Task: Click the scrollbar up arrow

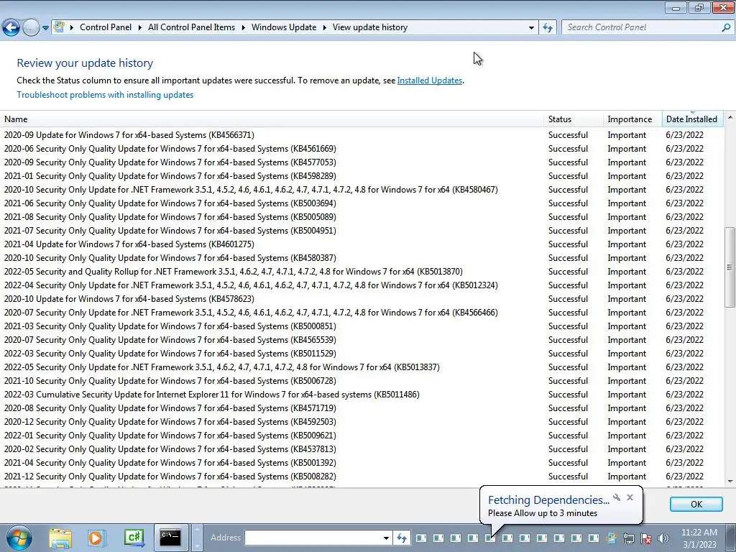Action: pos(730,117)
